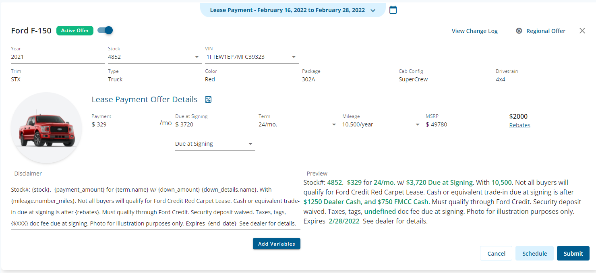The height and width of the screenshot is (273, 596).
Task: Click the Payment amount field
Action: [x=125, y=125]
